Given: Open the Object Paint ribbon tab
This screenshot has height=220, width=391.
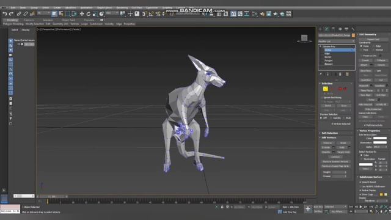Looking at the screenshot, I should pos(68,20).
